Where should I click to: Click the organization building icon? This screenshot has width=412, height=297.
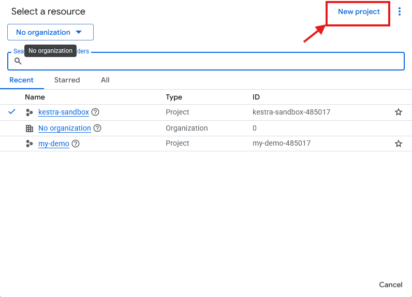(30, 128)
